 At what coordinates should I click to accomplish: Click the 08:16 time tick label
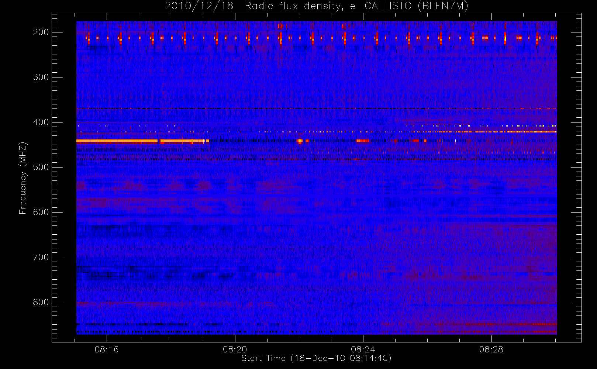(107, 349)
